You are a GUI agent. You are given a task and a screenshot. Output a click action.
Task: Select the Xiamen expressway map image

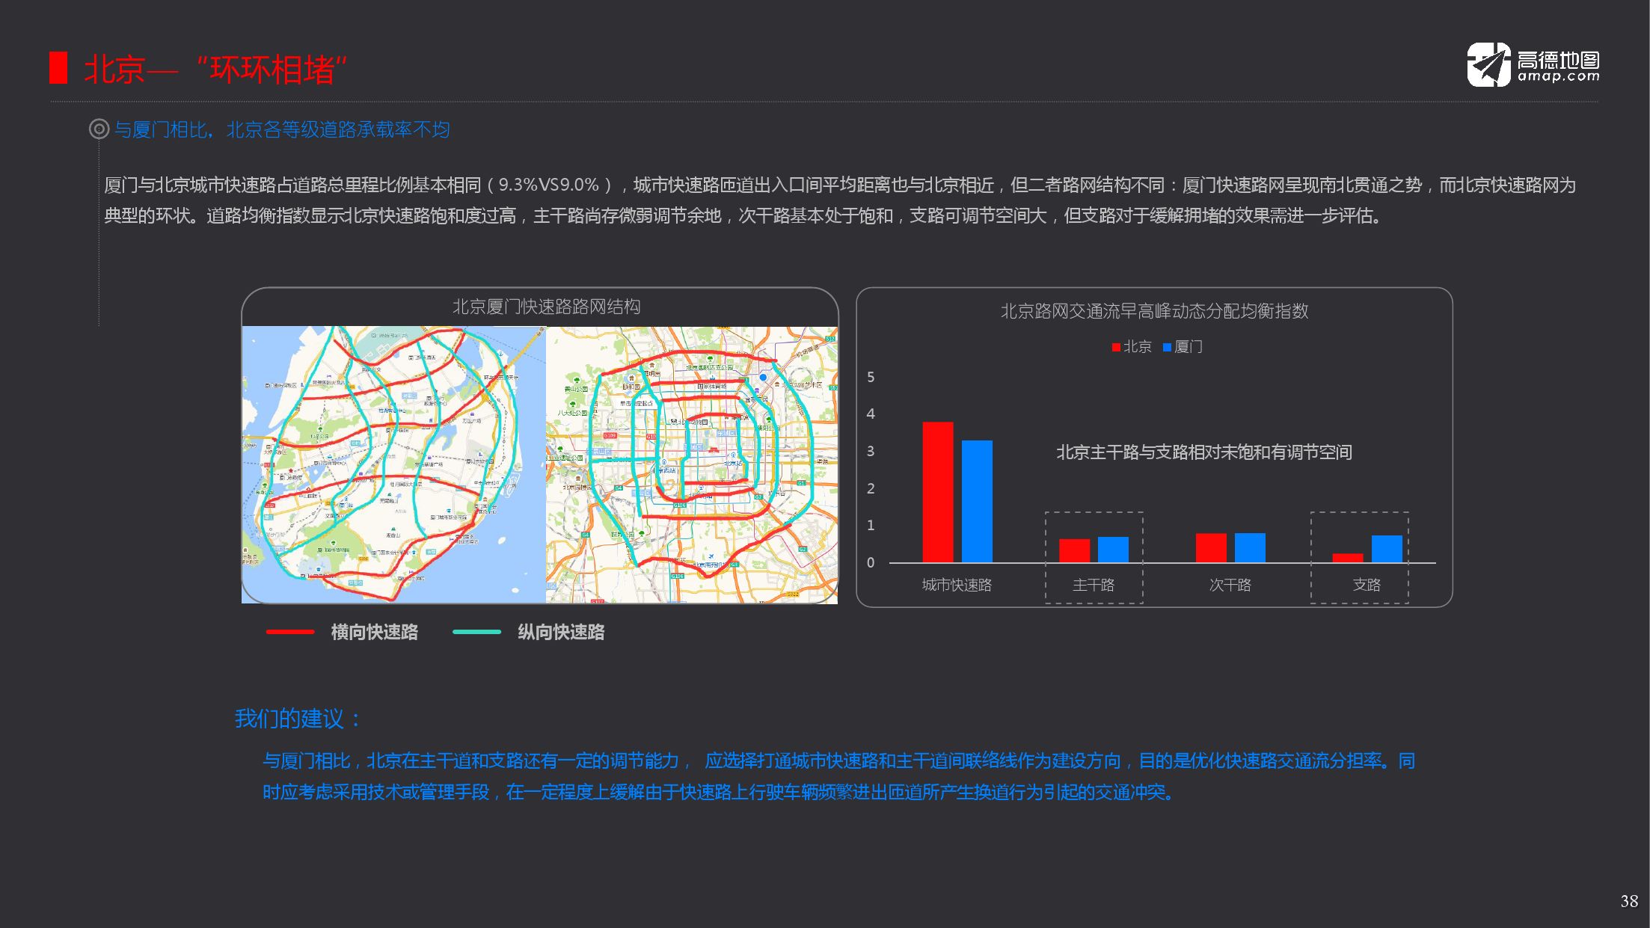coord(394,464)
